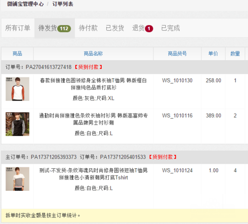Image resolution: width=248 pixels, height=224 pixels.
Task: Click the 拆单时实收金额是按主订单统计 notice
Action: click(43, 215)
